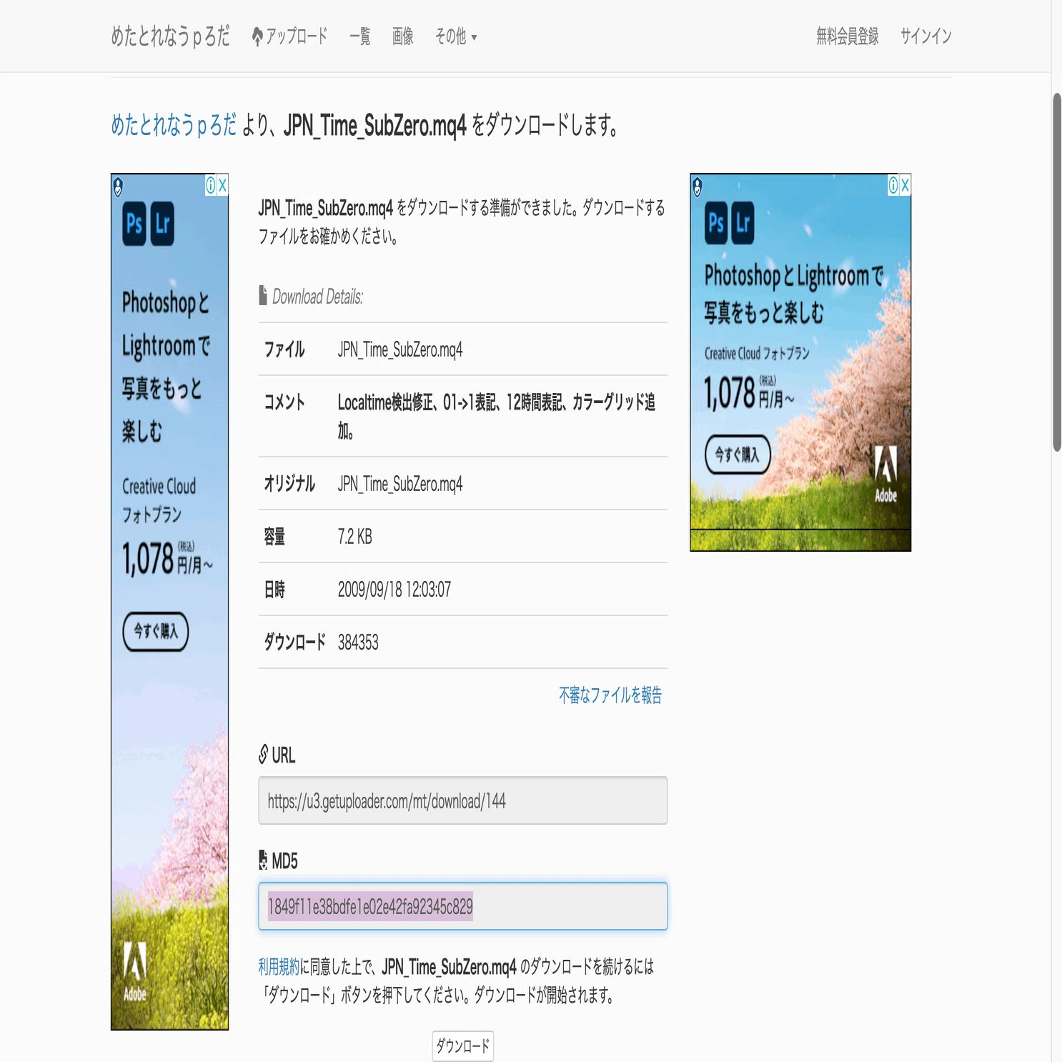This screenshot has height=1062, width=1062.
Task: Click 無料会員登録 free registration link
Action: click(x=848, y=36)
